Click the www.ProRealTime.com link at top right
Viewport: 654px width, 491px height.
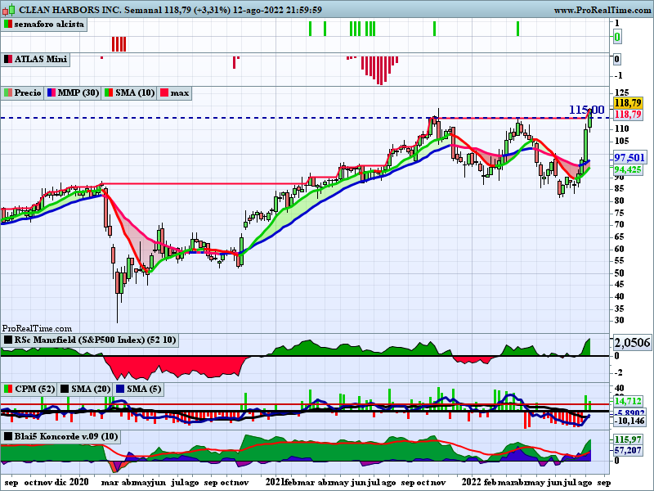click(x=602, y=10)
